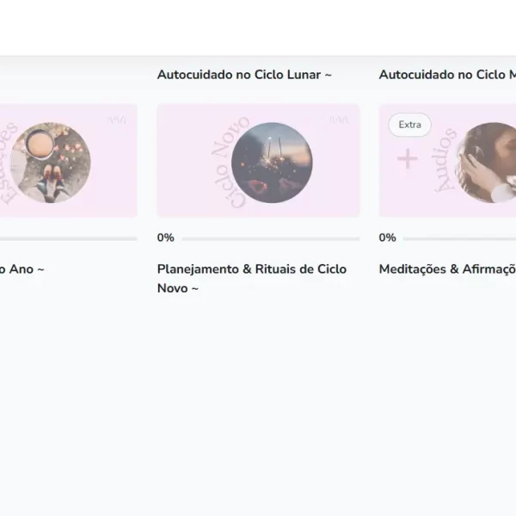The height and width of the screenshot is (516, 516).
Task: Click the curved 'Áudios' text graphic
Action: (x=445, y=160)
